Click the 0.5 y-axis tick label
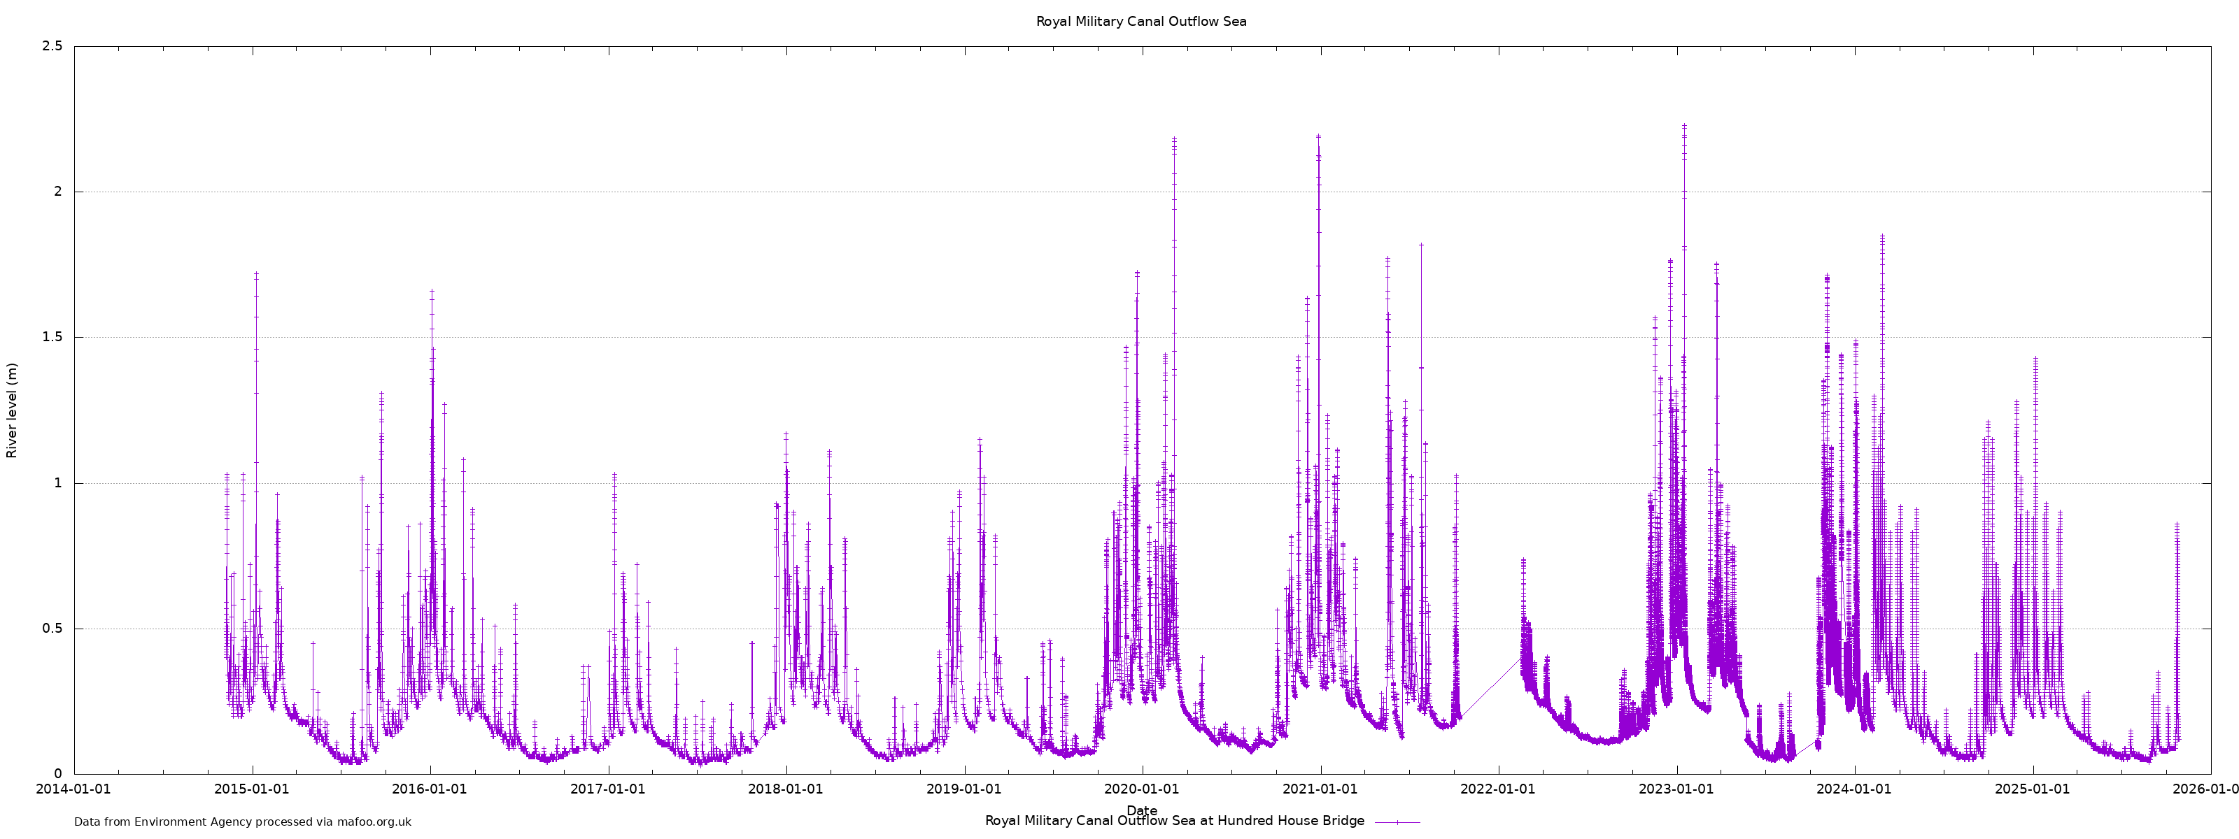Image resolution: width=2239 pixels, height=839 pixels. click(52, 629)
